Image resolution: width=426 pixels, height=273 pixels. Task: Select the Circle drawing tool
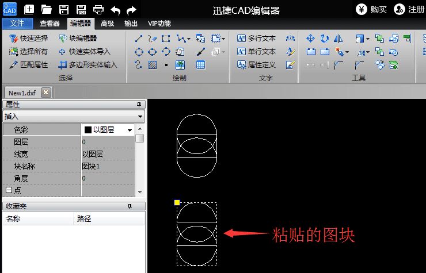[139, 52]
